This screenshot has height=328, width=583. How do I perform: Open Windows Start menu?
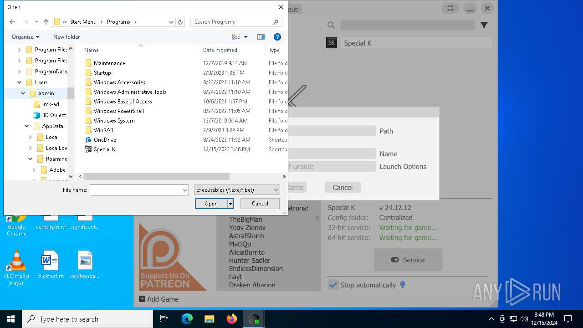click(11, 319)
